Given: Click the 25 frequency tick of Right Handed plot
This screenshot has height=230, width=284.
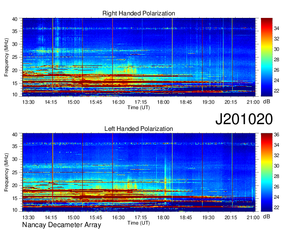Looking at the screenshot, I should tap(15, 57).
